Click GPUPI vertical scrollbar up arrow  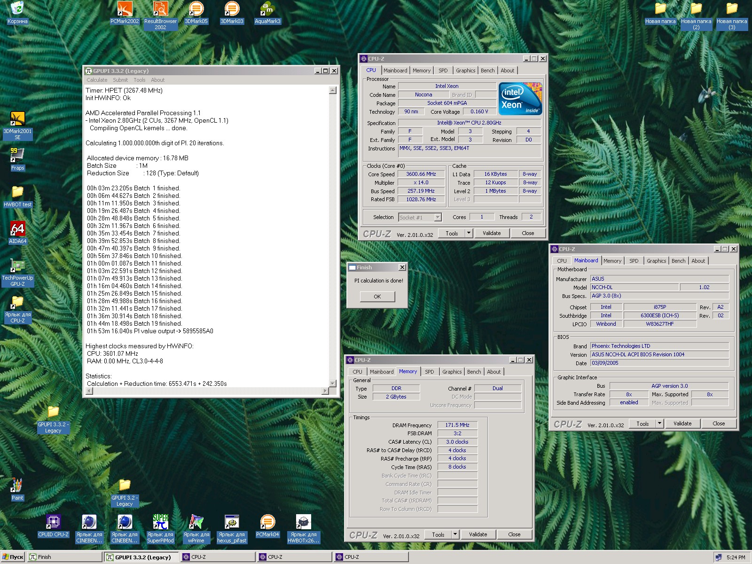(x=333, y=90)
